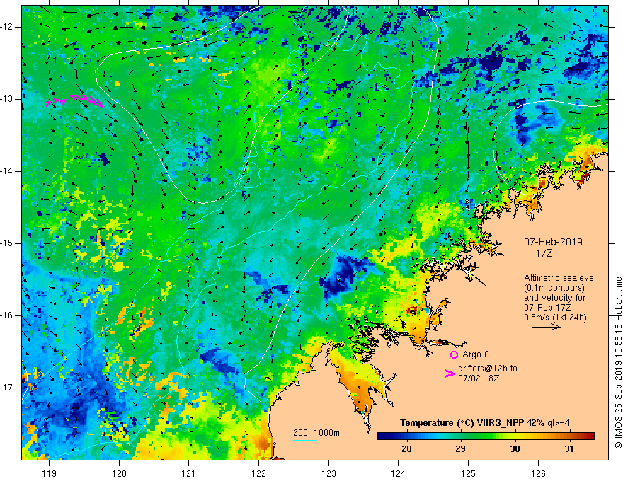Click the latitude label -14
This screenshot has height=481, width=623.
pos(7,171)
